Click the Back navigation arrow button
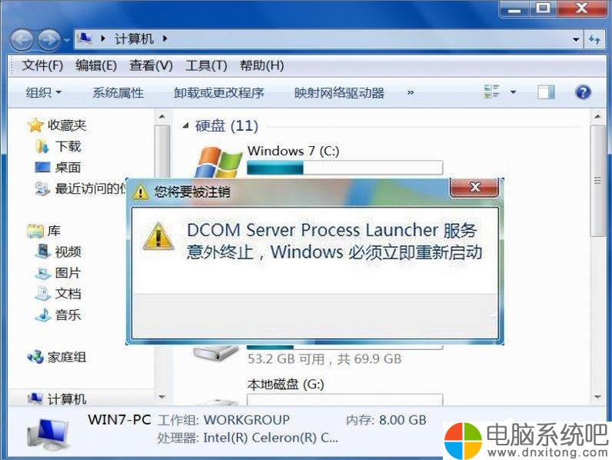The width and height of the screenshot is (612, 460). click(x=22, y=40)
